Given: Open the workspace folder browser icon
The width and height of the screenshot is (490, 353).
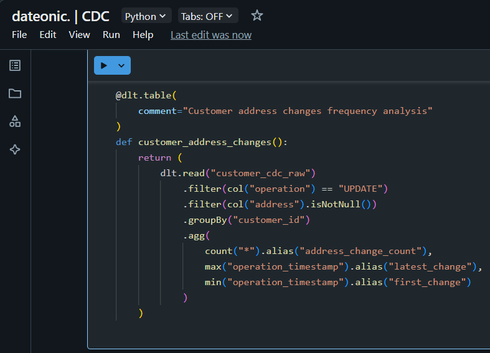Looking at the screenshot, I should pyautogui.click(x=15, y=93).
